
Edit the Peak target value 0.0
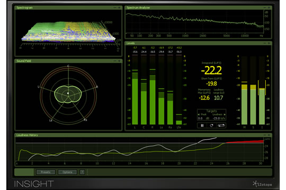[200, 118]
